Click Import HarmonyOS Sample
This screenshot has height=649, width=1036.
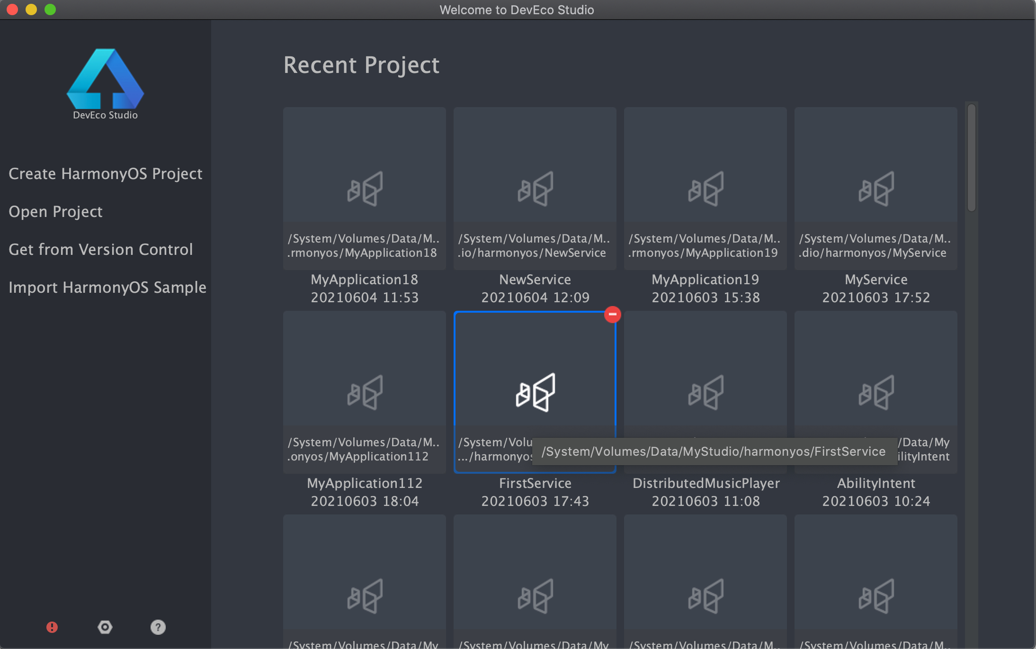[x=107, y=288]
